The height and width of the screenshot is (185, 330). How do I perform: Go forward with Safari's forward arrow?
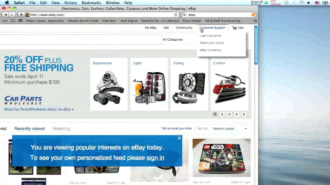[x=12, y=15]
